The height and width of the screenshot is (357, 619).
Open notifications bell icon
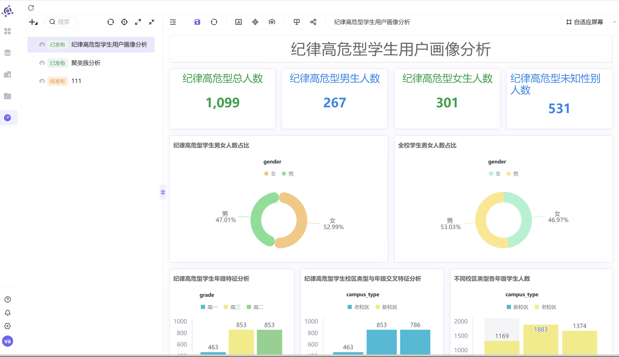click(8, 313)
